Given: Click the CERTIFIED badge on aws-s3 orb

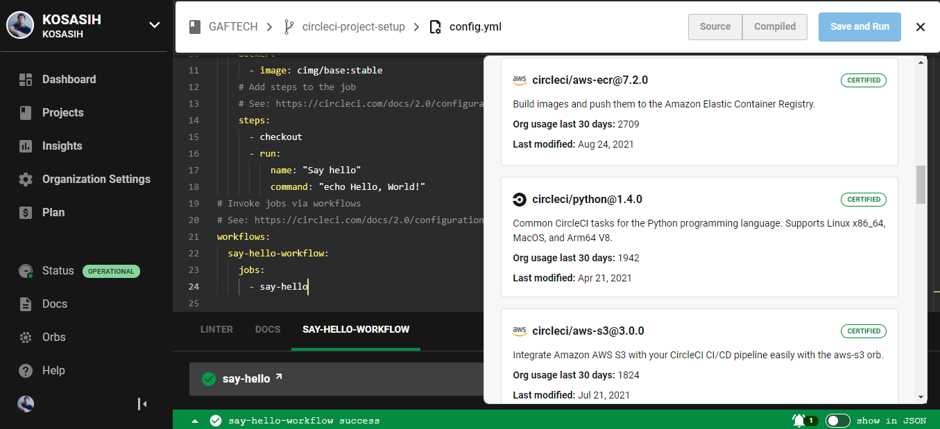Looking at the screenshot, I should [864, 331].
